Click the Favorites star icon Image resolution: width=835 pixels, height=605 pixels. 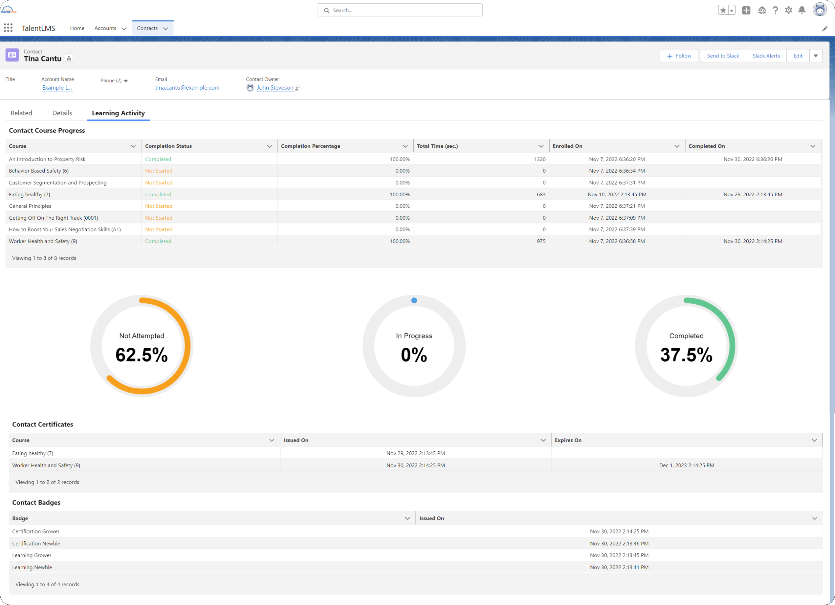(723, 10)
